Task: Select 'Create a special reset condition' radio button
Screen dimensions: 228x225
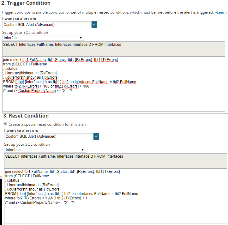Action: tap(5, 124)
